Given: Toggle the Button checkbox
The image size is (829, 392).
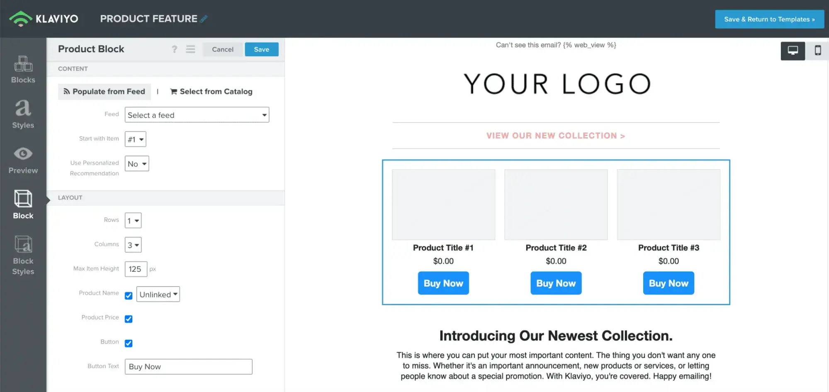Looking at the screenshot, I should pos(129,343).
